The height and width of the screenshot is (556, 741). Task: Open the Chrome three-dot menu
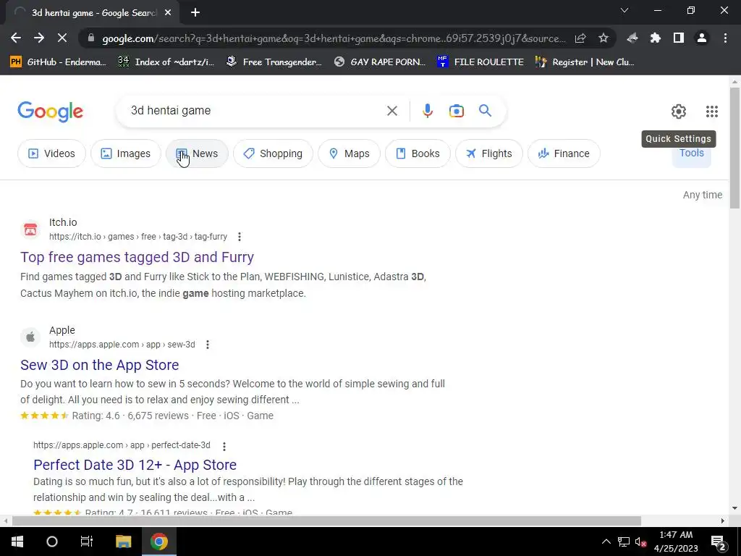tap(725, 38)
